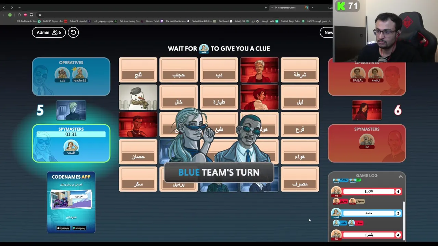Click the Google Play download badge
438x246 pixels.
tap(79, 228)
